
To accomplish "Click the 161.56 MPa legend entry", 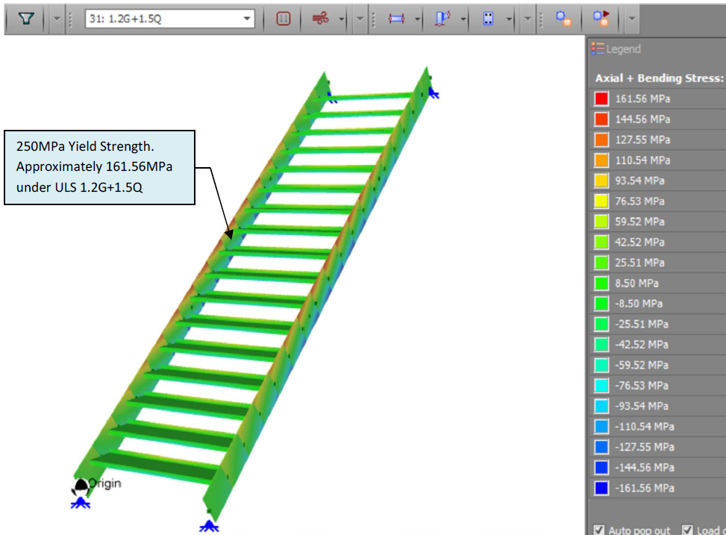I will click(643, 98).
